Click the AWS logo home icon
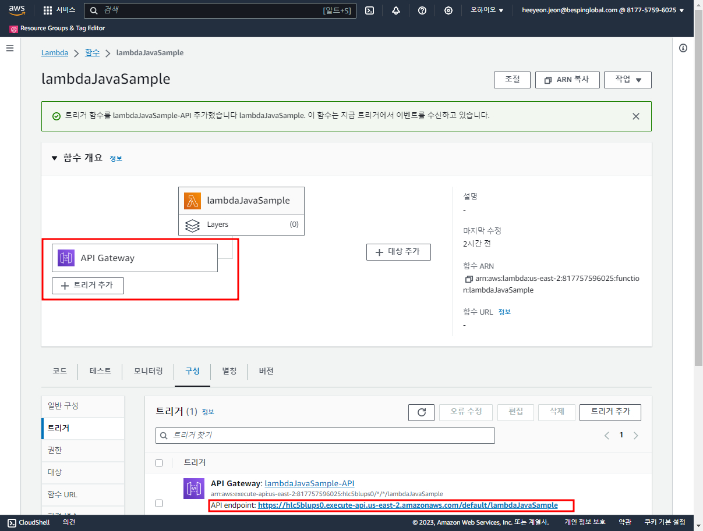Screen dimensions: 703x531 click(17, 10)
